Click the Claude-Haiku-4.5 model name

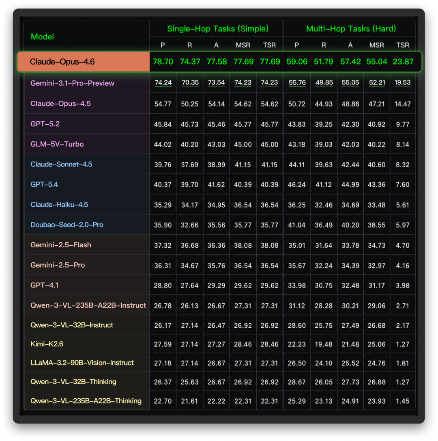coord(59,205)
